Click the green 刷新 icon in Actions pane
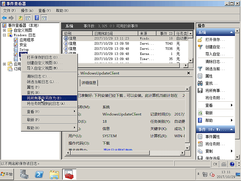The image size is (241, 181). pos(200,113)
